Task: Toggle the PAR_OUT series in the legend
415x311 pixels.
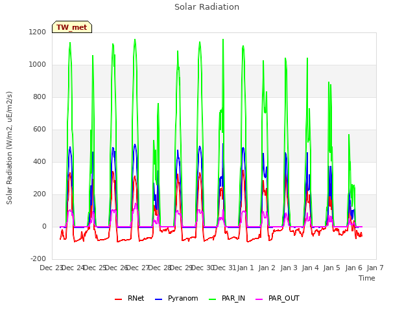Action: (278, 298)
